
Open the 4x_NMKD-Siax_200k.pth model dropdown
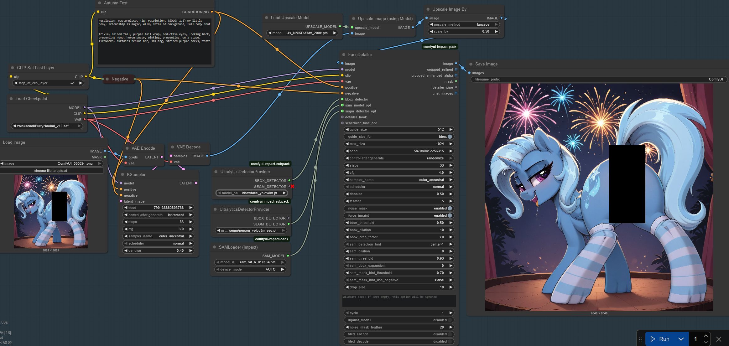302,33
